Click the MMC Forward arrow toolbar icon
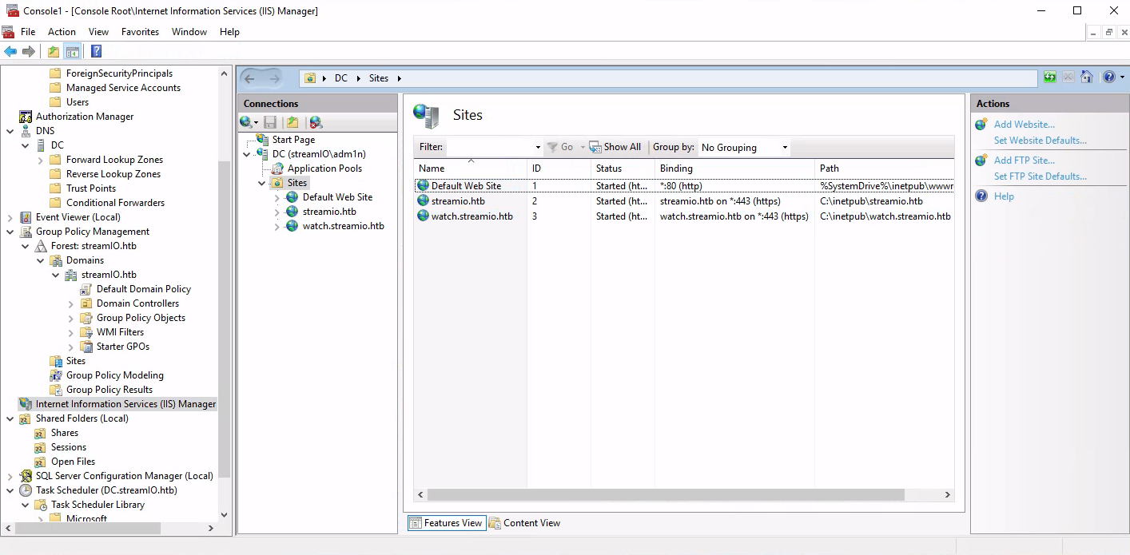 pyautogui.click(x=29, y=52)
